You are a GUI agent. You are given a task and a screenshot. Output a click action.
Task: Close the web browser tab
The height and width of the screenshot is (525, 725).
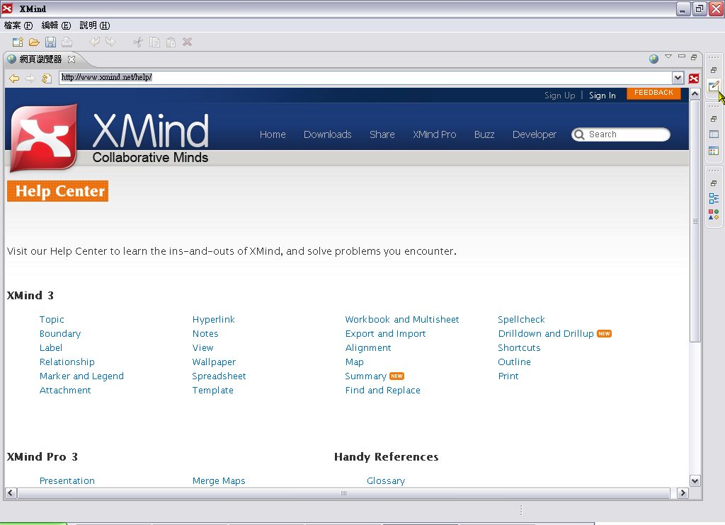click(x=72, y=59)
